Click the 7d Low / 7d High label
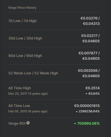The image size is (111, 137). pyautogui.click(x=22, y=21)
